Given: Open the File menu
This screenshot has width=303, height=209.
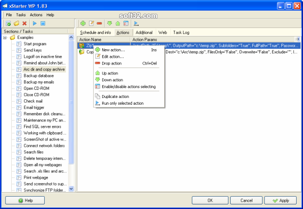Looking at the screenshot, I should [9, 15].
